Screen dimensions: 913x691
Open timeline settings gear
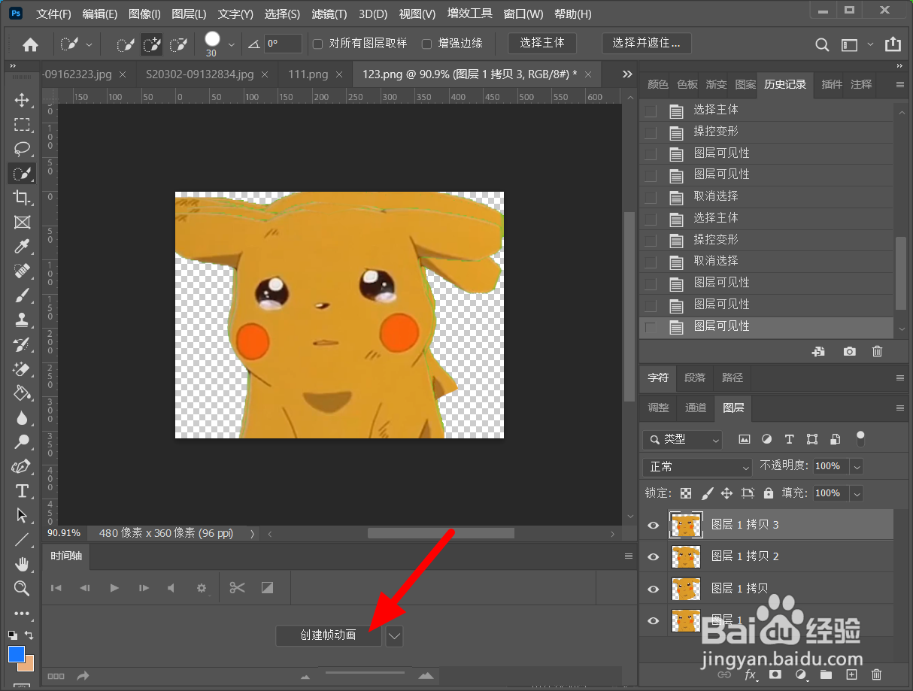pyautogui.click(x=202, y=588)
